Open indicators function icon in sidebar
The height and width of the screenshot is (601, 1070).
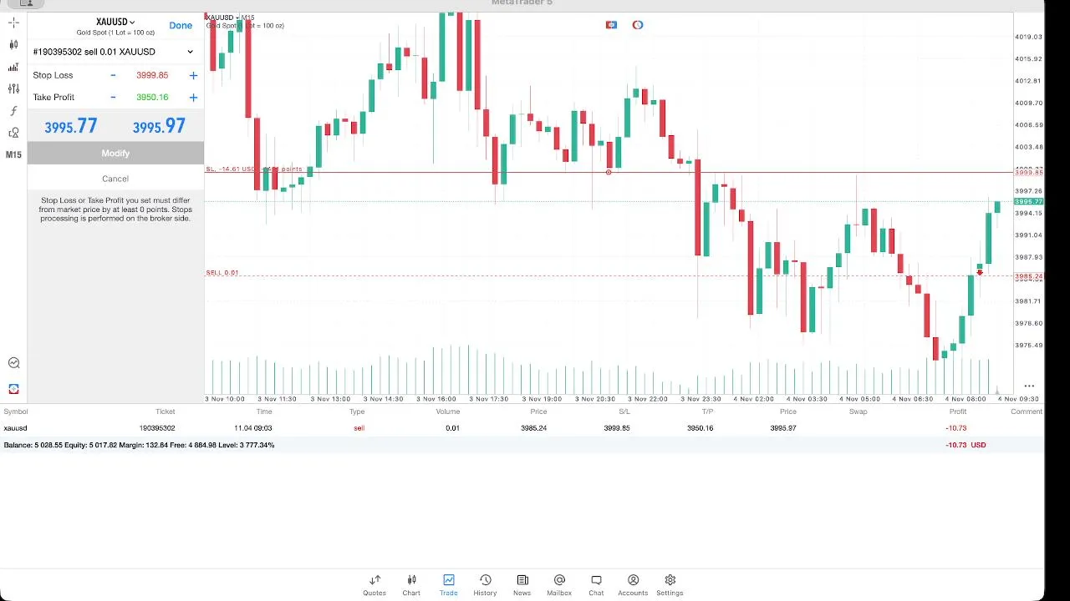(13, 110)
